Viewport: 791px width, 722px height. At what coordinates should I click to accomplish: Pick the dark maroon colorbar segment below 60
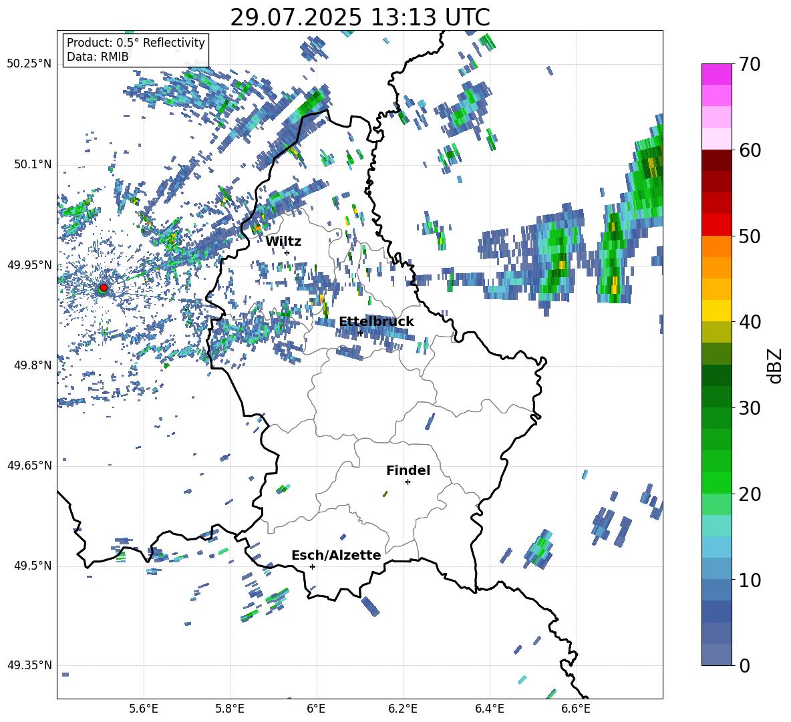[x=716, y=160]
